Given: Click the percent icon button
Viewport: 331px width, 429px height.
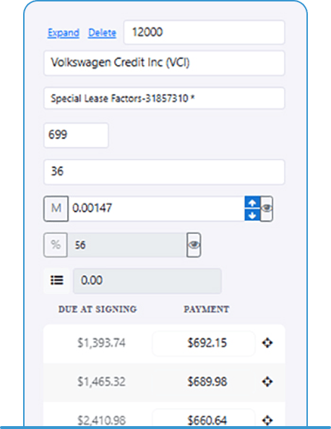Looking at the screenshot, I should (x=56, y=245).
